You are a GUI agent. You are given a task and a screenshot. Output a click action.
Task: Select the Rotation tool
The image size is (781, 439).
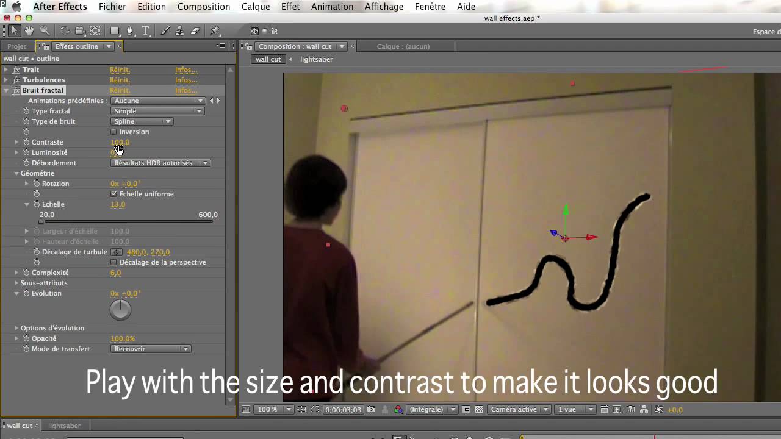pos(65,30)
